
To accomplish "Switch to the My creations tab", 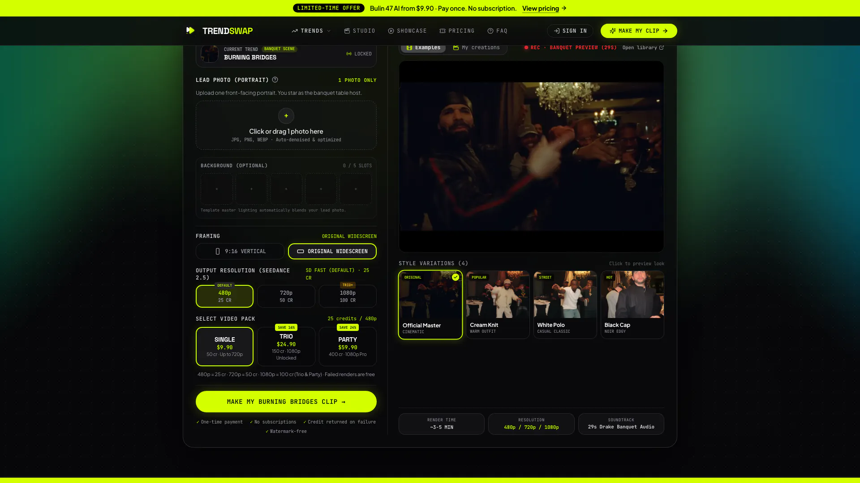I will [x=477, y=47].
